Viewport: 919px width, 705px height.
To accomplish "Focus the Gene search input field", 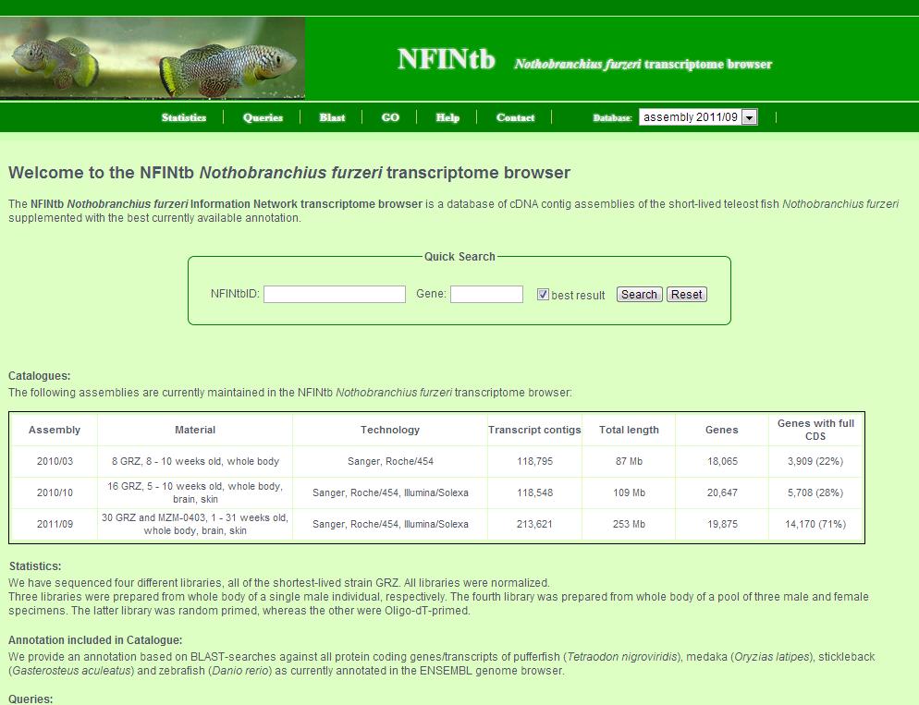I will coord(486,295).
